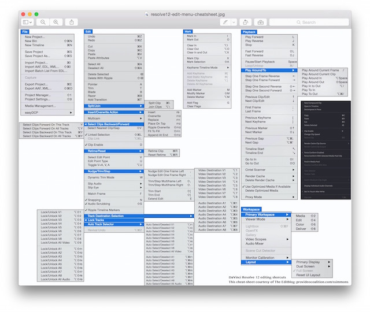The height and width of the screenshot is (312, 370).
Task: Click the 'Monitor Calibration' text
Action: [260, 258]
